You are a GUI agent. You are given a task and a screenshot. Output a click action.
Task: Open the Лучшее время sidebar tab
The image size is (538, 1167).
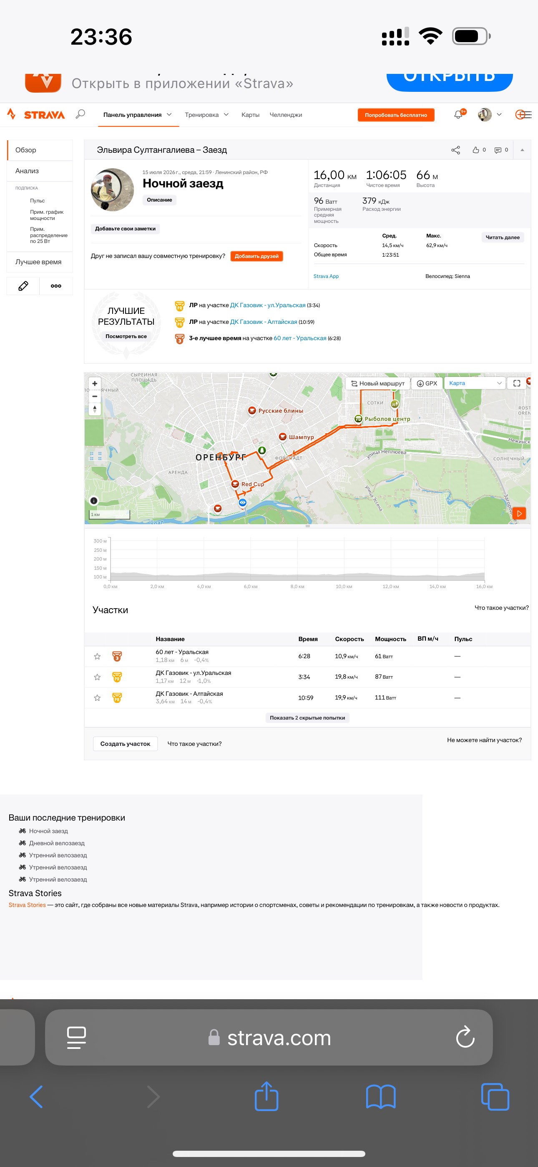coord(40,262)
